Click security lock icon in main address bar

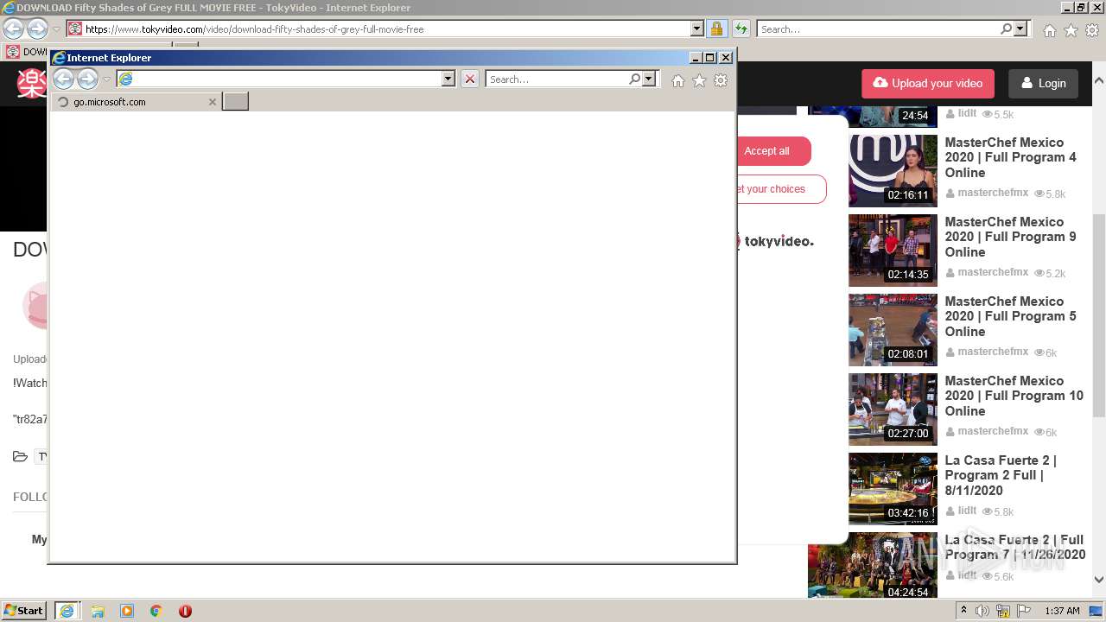point(716,29)
